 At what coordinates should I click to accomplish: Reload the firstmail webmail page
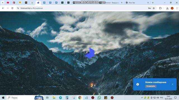[12, 8]
